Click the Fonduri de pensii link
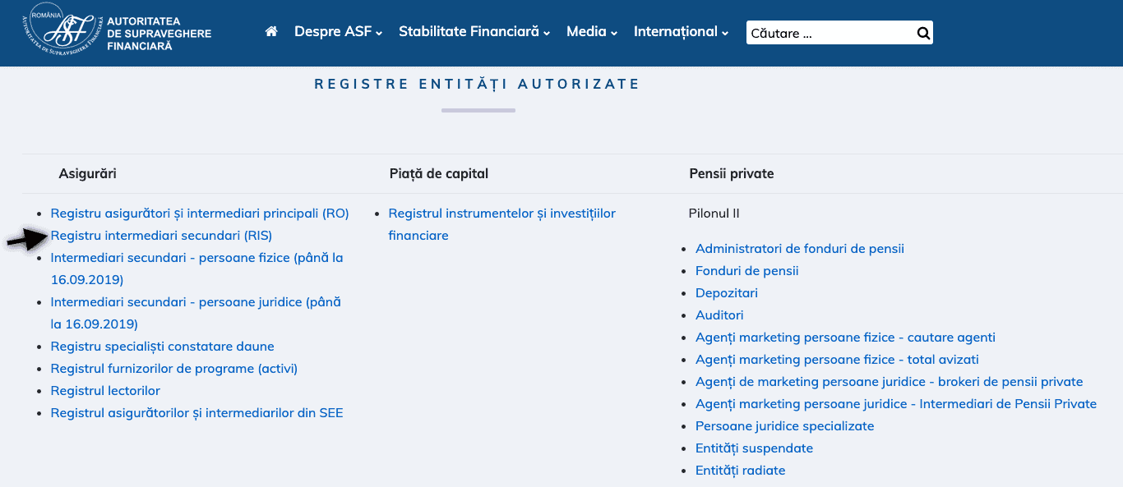The image size is (1123, 487). coord(746,270)
